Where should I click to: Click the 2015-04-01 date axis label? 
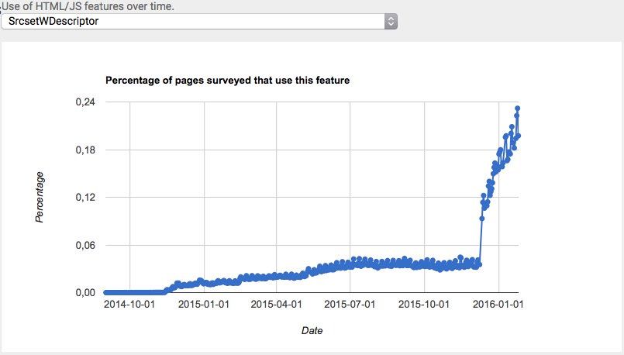(276, 305)
